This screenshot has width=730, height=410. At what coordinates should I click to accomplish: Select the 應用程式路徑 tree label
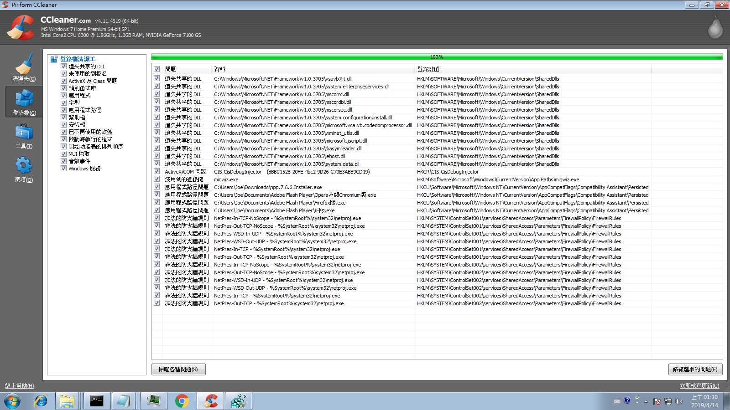point(85,110)
